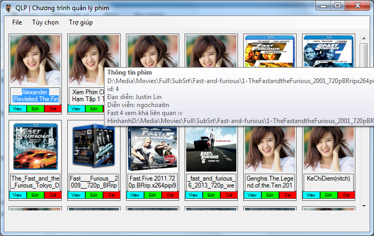Click the KeChiDiem(nitch) title box
The height and width of the screenshot is (236, 374).
click(329, 182)
